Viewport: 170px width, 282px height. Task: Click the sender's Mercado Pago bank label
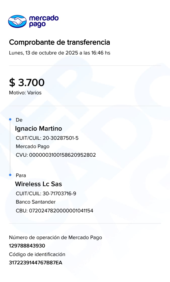[33, 146]
